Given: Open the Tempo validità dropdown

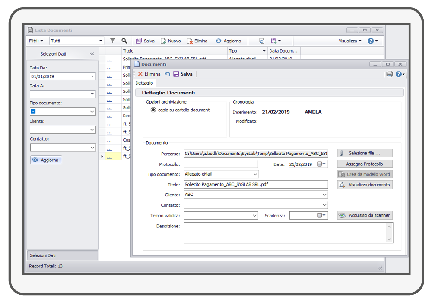Looking at the screenshot, I should pos(254,215).
